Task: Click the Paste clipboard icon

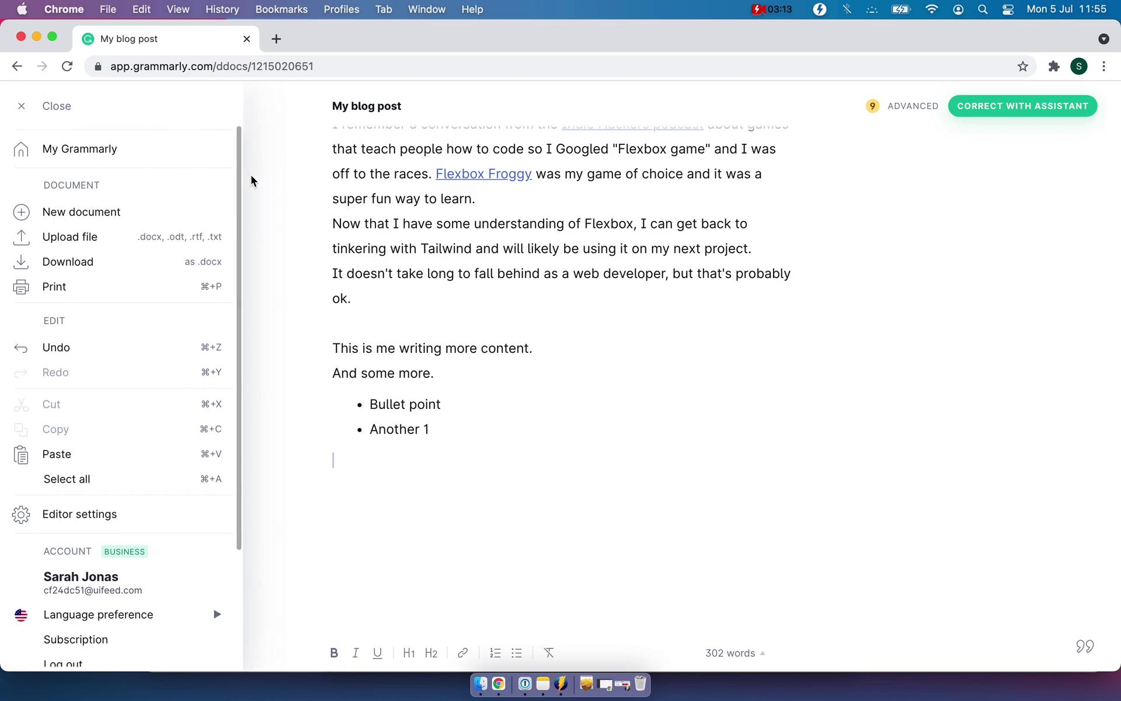Action: 21,454
